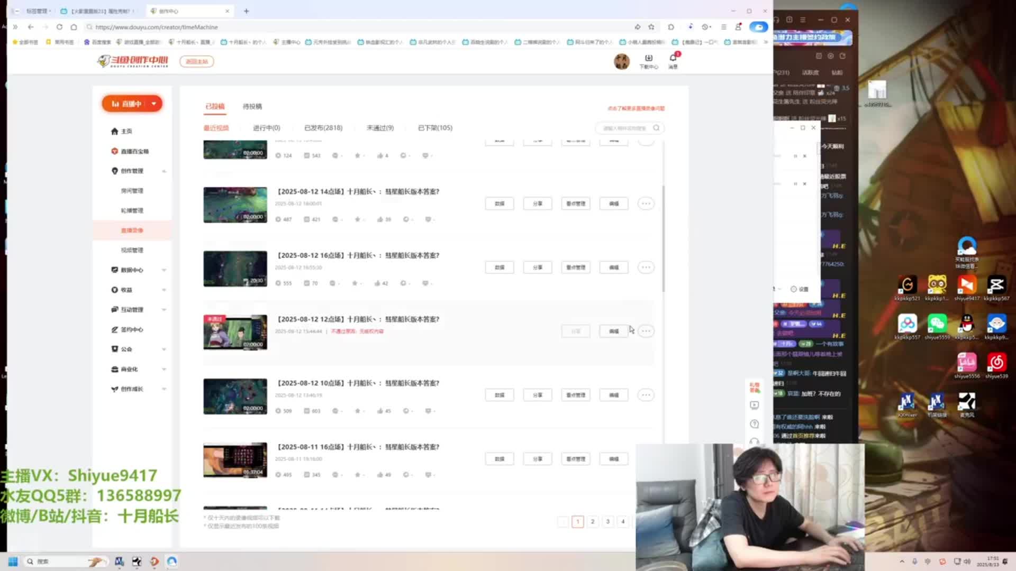1016x571 pixels.
Task: Go to page 2 of video list
Action: [593, 522]
